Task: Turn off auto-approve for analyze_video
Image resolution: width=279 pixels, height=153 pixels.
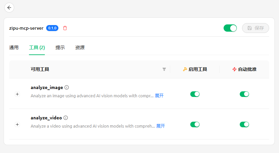Action: (x=244, y=124)
